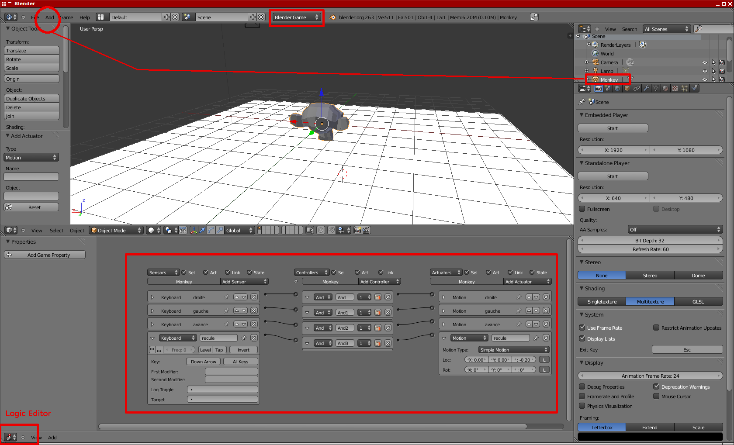Adjust the Bit Depth 32 slider
This screenshot has height=445, width=734.
click(x=650, y=241)
